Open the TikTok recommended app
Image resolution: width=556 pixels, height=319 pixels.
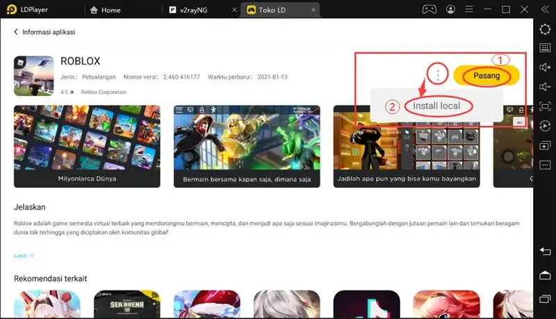pyautogui.click(x=367, y=304)
